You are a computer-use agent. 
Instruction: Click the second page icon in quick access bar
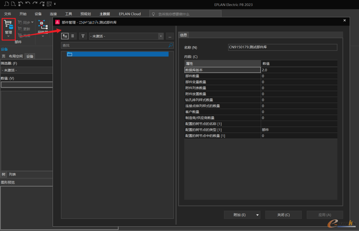pos(14,4)
